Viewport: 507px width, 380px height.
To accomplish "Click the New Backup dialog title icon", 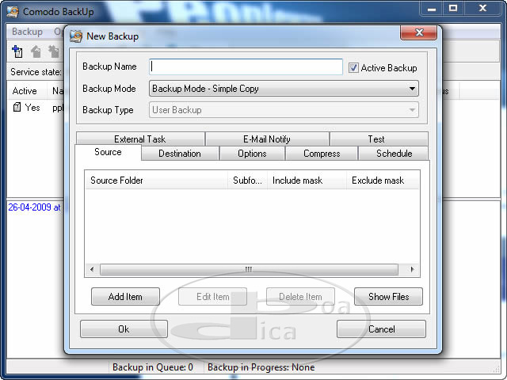I will (76, 36).
